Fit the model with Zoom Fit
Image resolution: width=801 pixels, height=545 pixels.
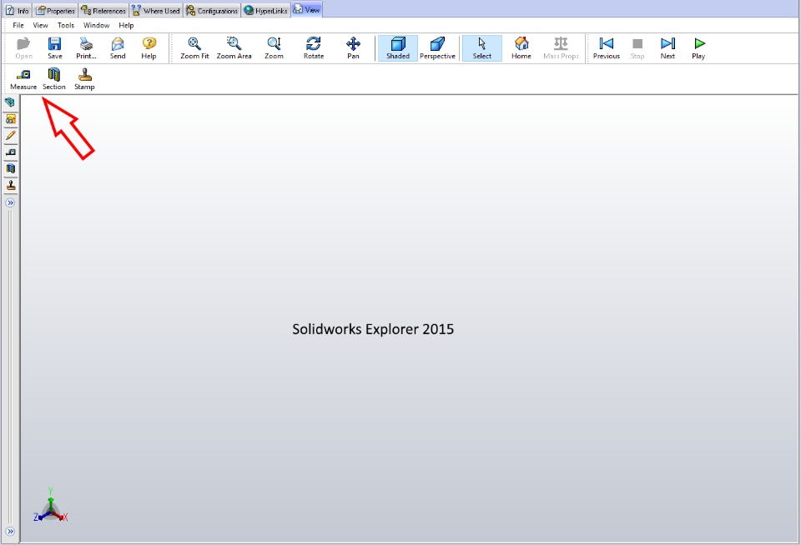[194, 48]
